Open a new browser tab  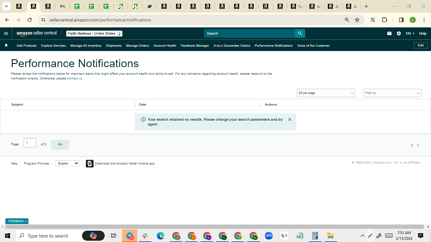(x=366, y=6)
